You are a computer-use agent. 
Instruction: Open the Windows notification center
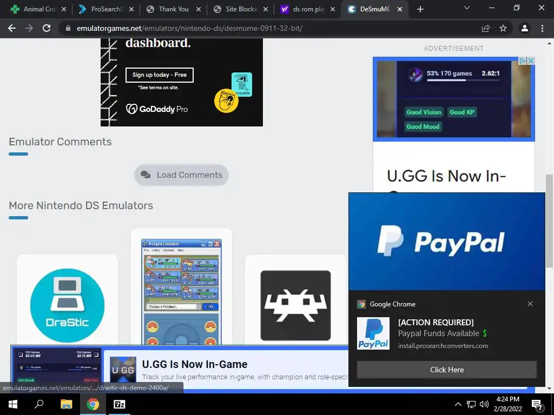(x=537, y=405)
